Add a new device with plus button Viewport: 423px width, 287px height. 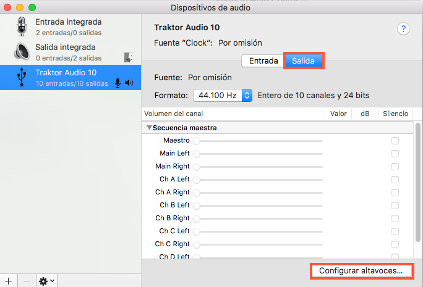point(9,281)
